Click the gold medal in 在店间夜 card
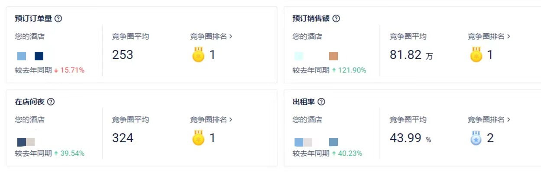 pyautogui.click(x=198, y=138)
